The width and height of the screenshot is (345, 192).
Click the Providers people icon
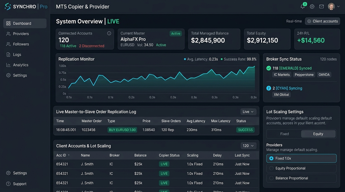click(x=8, y=34)
